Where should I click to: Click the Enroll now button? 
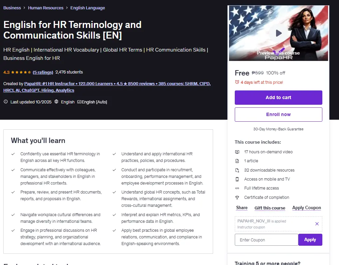click(x=278, y=114)
